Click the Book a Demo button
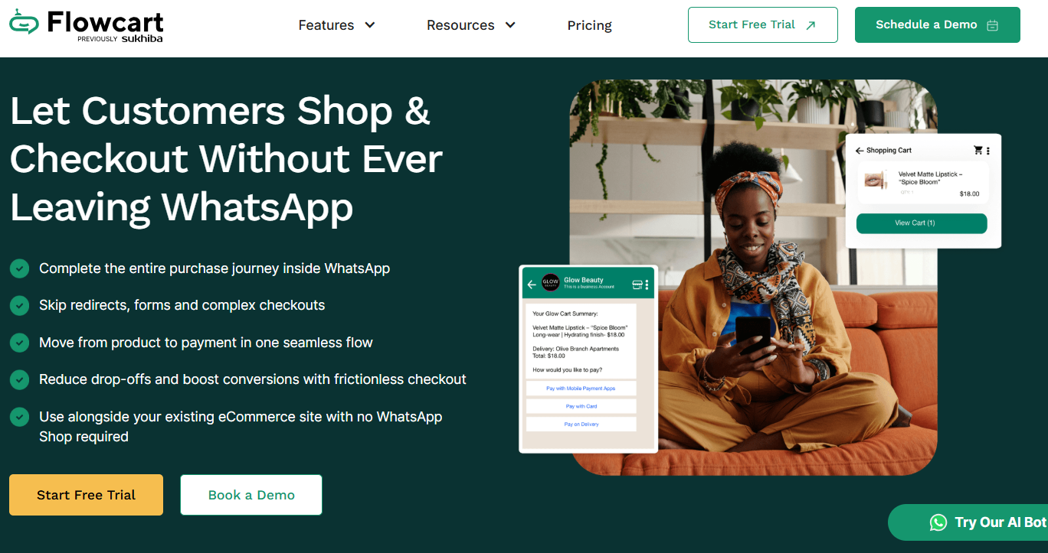1048x553 pixels. click(251, 495)
